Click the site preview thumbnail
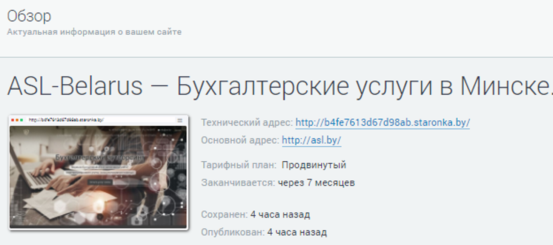Viewport: 553px width, 245px height. pyautogui.click(x=98, y=173)
